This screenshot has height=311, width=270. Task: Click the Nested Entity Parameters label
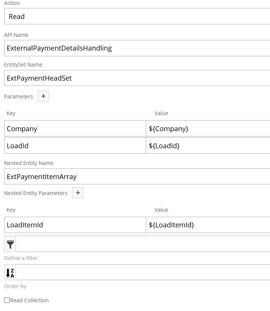[36, 193]
